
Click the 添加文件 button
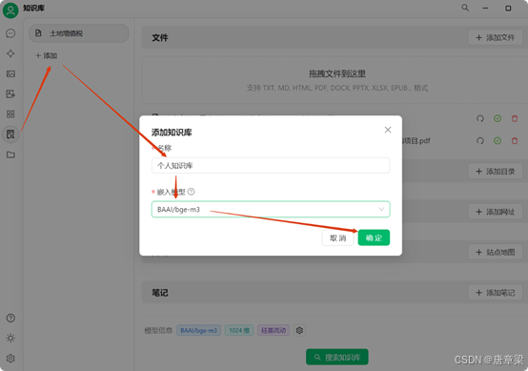tap(495, 37)
